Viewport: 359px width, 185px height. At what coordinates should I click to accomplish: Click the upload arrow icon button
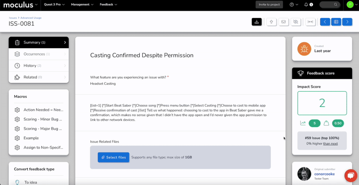point(271,22)
